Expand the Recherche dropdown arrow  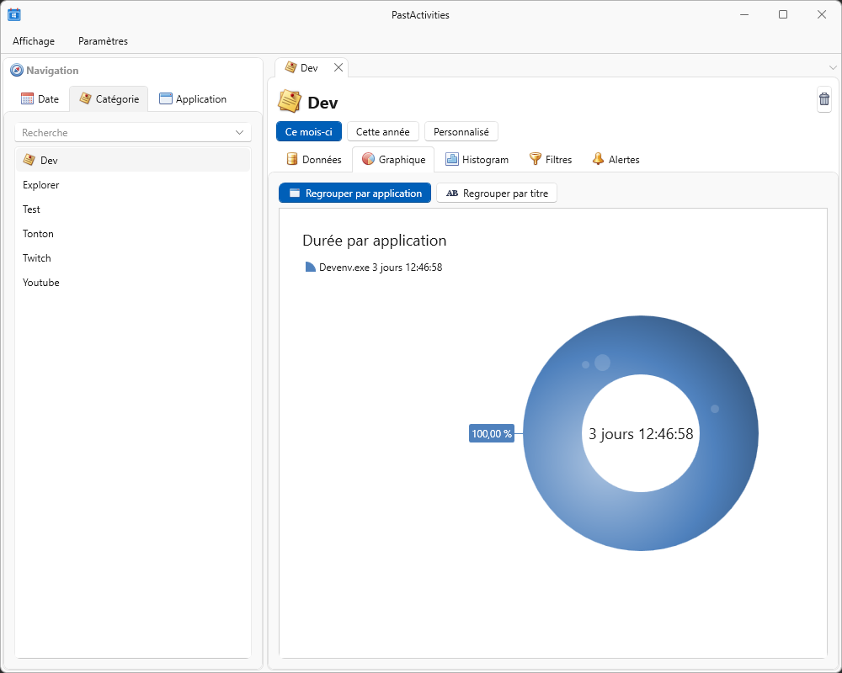tap(240, 133)
